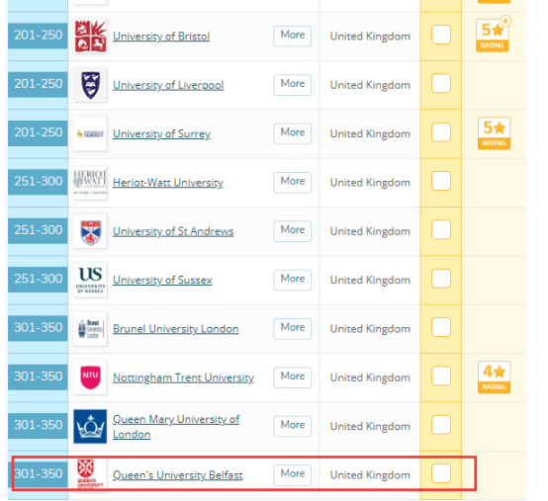This screenshot has width=548, height=501.
Task: Click More button for Queen's University Belfast
Action: pyautogui.click(x=293, y=475)
